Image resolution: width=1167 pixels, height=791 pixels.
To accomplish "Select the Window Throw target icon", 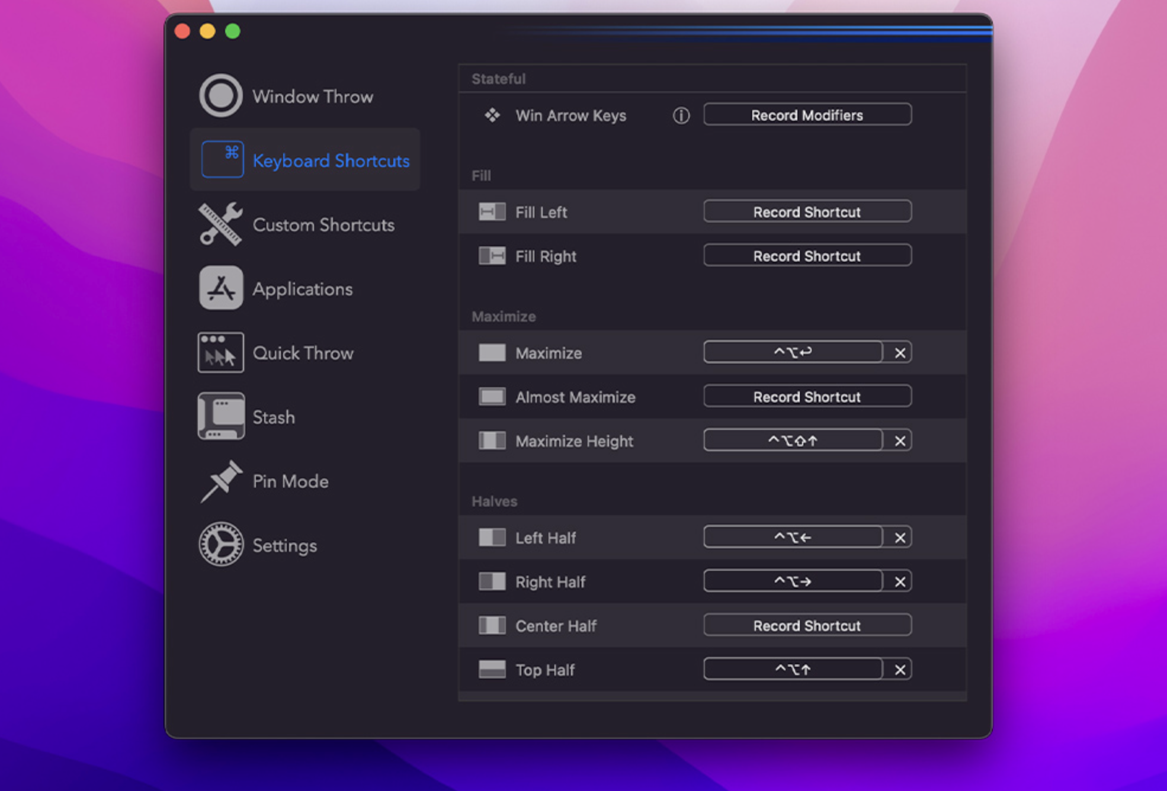I will click(x=220, y=95).
